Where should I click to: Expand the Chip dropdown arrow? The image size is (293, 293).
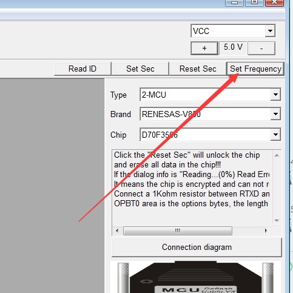pyautogui.click(x=275, y=135)
